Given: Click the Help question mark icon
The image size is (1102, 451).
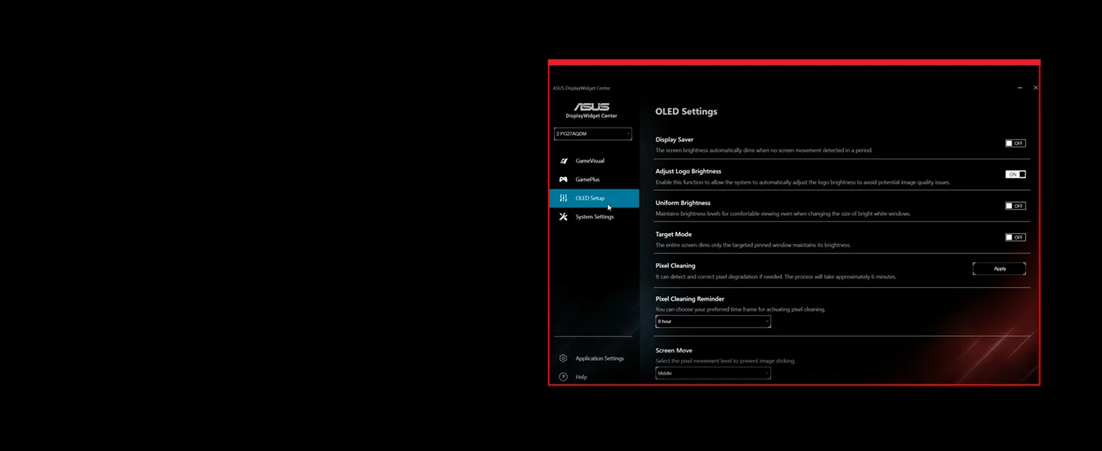Looking at the screenshot, I should [563, 377].
